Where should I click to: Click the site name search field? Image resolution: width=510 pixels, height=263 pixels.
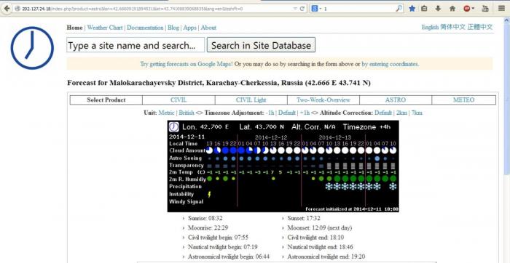tap(136, 45)
